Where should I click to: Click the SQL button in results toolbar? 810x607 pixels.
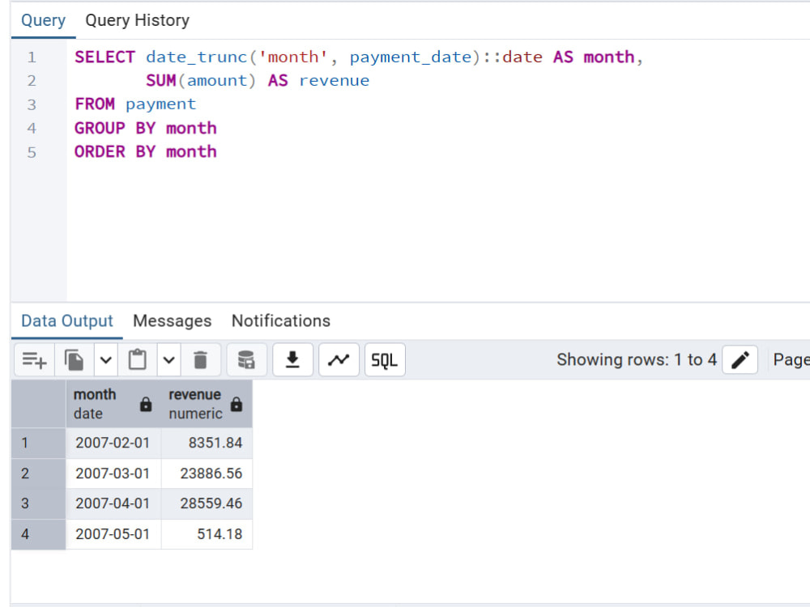tap(385, 360)
